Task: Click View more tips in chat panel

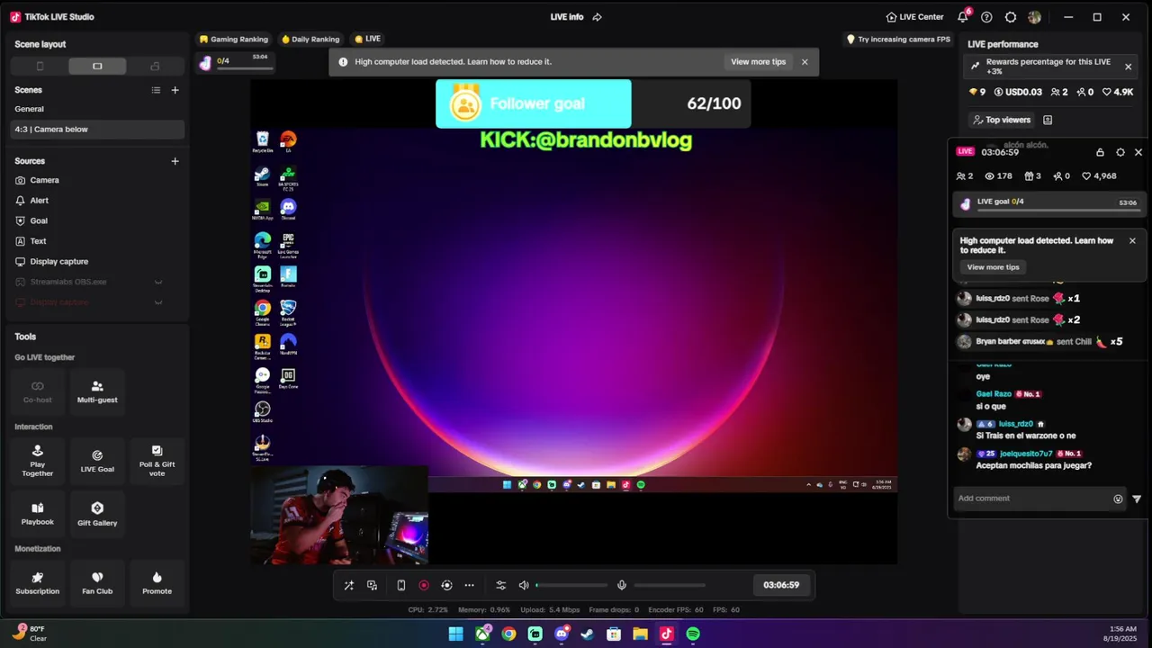Action: pos(993,267)
